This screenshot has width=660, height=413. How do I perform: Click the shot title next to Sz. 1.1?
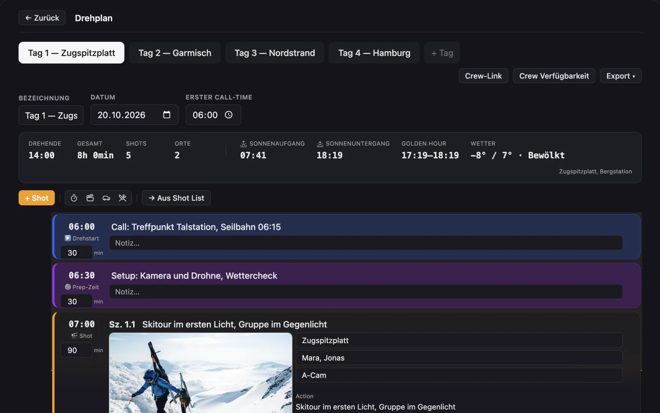point(234,324)
